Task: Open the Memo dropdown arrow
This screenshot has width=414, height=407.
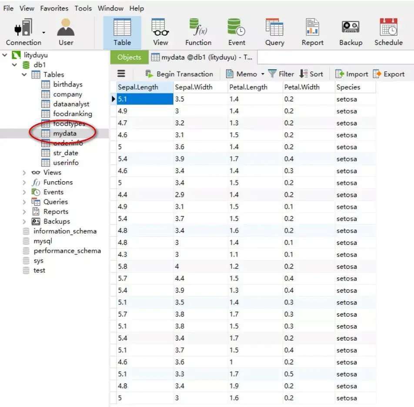Action: [x=263, y=74]
